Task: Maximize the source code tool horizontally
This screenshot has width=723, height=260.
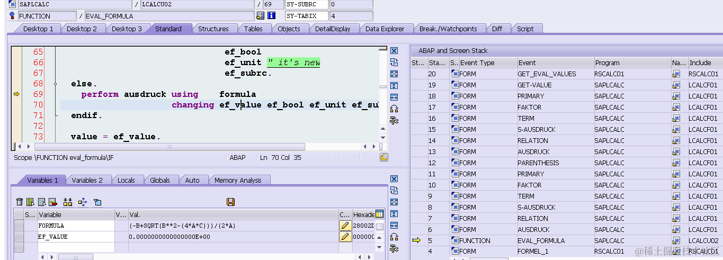Action: (394, 97)
